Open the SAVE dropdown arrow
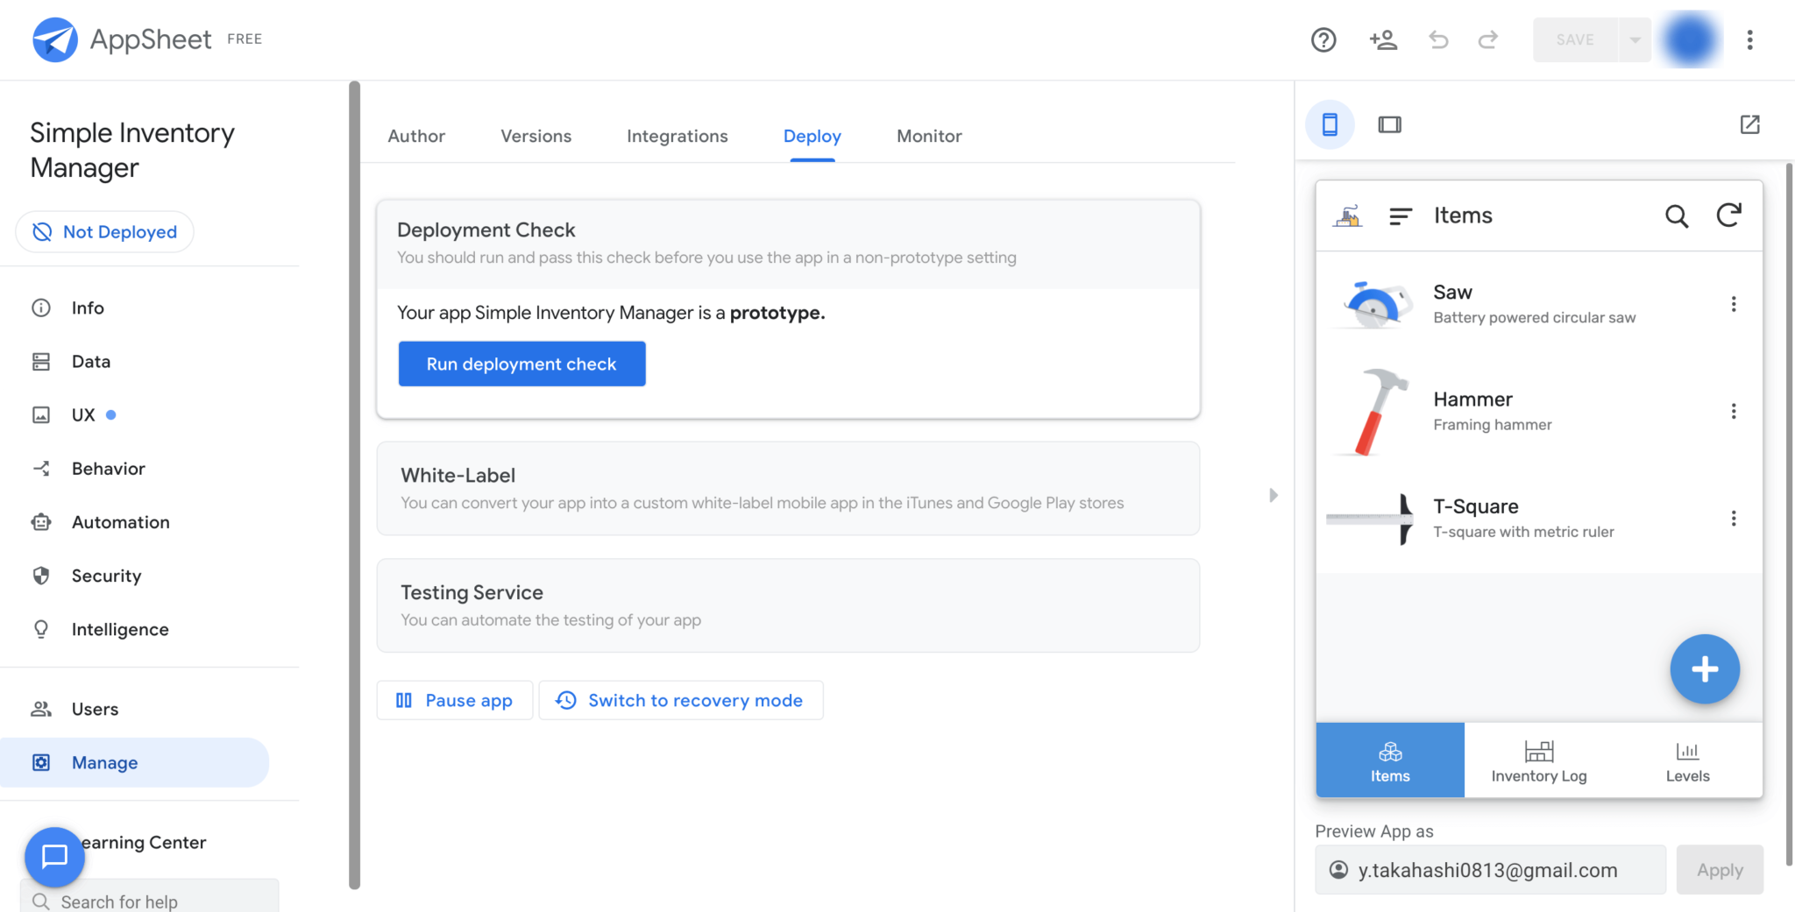Viewport: 1795px width, 912px height. 1634,39
